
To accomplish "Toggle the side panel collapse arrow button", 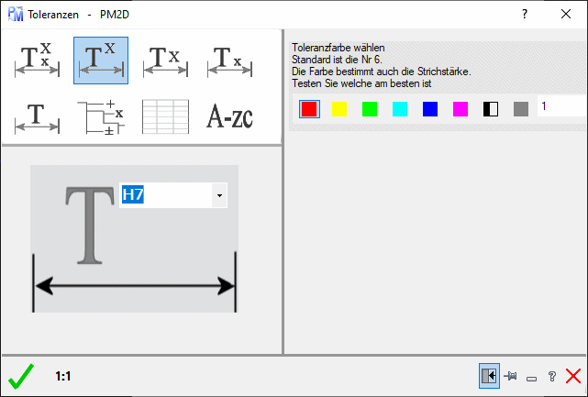I will (489, 376).
